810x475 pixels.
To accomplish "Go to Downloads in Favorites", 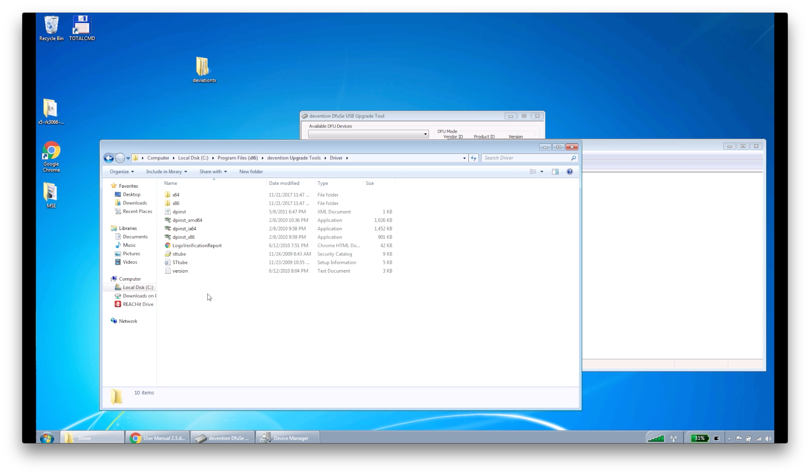I will coord(135,203).
